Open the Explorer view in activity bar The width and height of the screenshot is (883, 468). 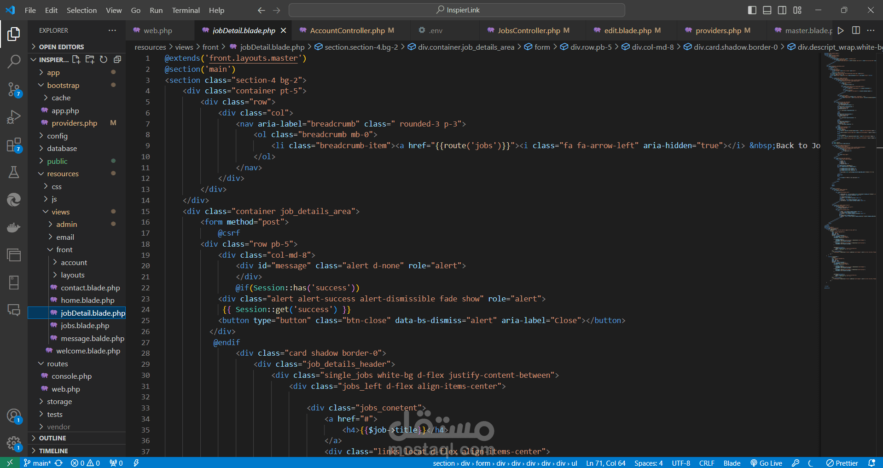coord(14,34)
